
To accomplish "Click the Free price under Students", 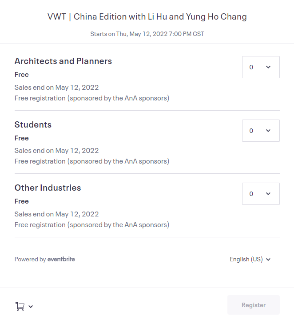I will tap(22, 138).
